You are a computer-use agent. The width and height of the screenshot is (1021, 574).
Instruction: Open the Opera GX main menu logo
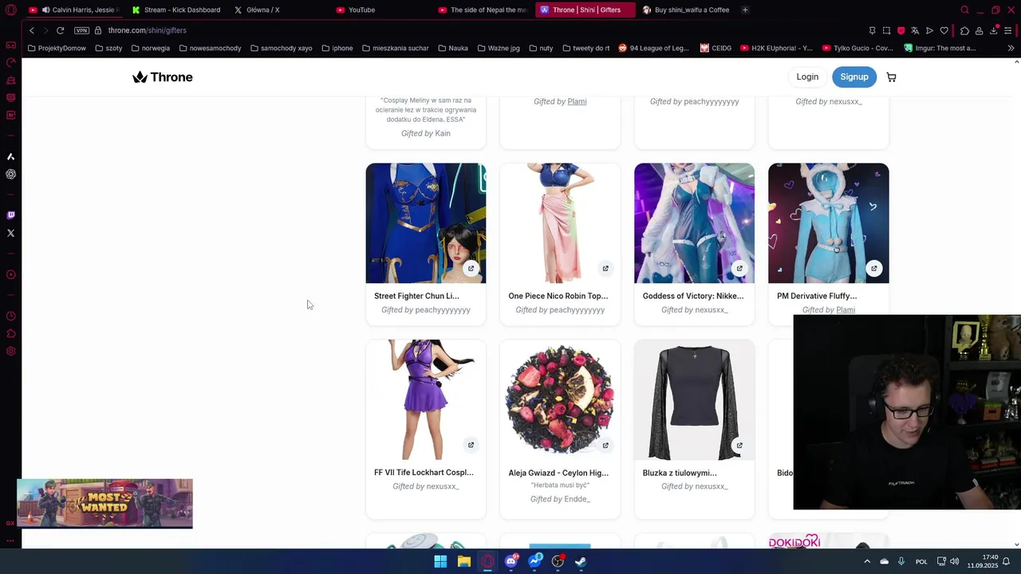pyautogui.click(x=11, y=10)
